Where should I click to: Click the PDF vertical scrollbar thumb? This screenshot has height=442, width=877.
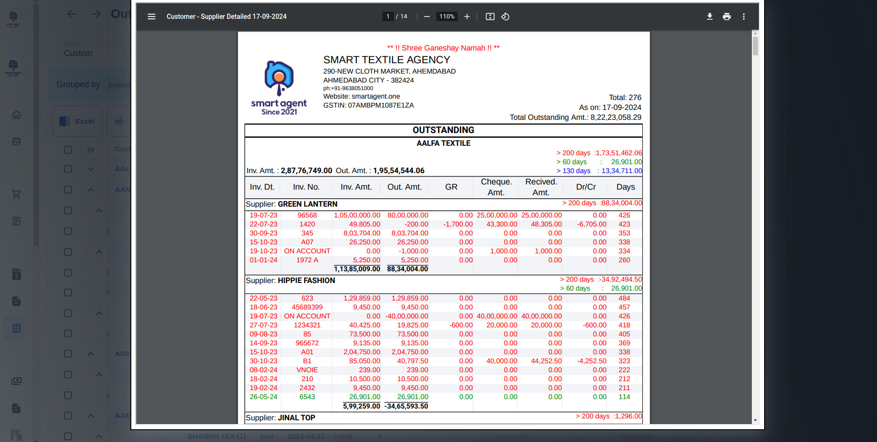pos(755,46)
